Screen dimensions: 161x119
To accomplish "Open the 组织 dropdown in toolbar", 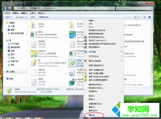I will [9, 17].
